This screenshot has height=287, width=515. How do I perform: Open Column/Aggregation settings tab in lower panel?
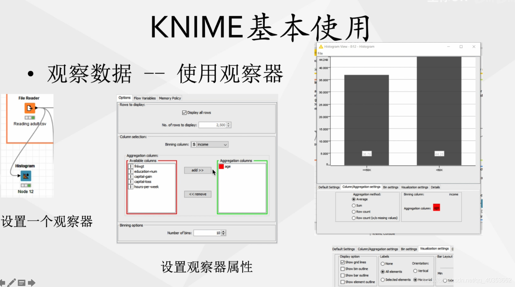(378, 249)
